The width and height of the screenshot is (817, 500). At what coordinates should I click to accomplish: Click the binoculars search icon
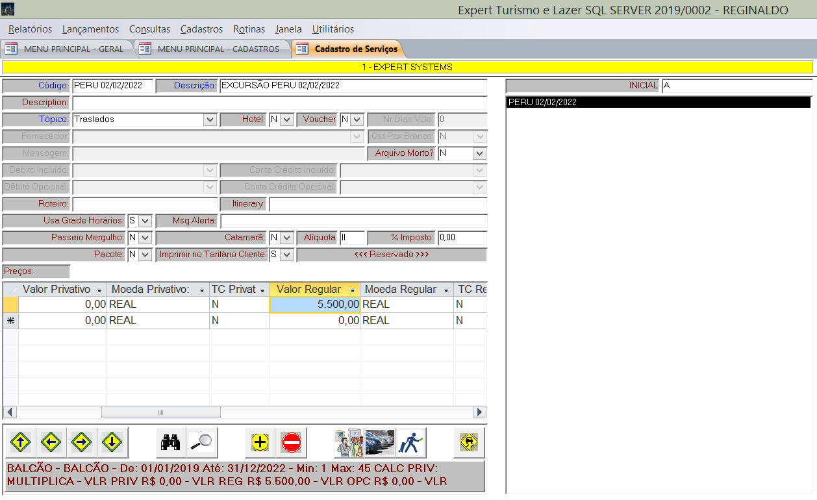tap(171, 443)
